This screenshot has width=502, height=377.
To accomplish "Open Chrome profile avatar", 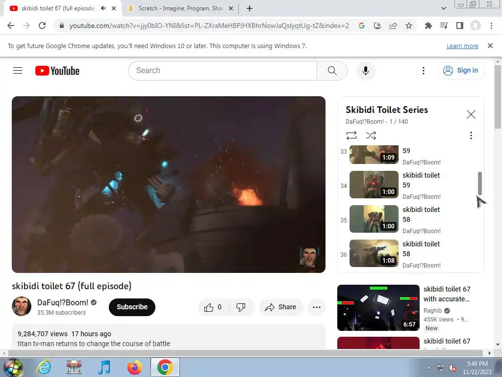I will pyautogui.click(x=476, y=26).
